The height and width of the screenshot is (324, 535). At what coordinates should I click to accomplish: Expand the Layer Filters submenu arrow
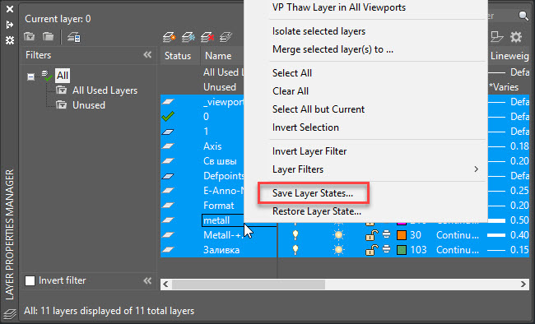(x=477, y=169)
